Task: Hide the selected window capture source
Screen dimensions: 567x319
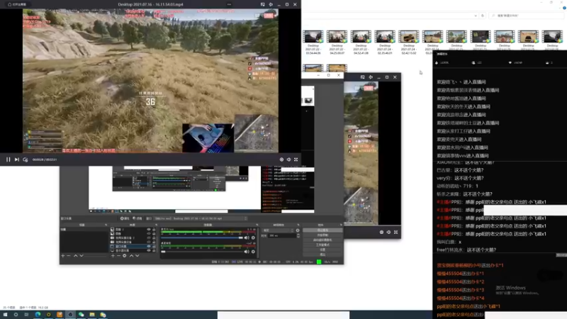Action: tap(149, 246)
